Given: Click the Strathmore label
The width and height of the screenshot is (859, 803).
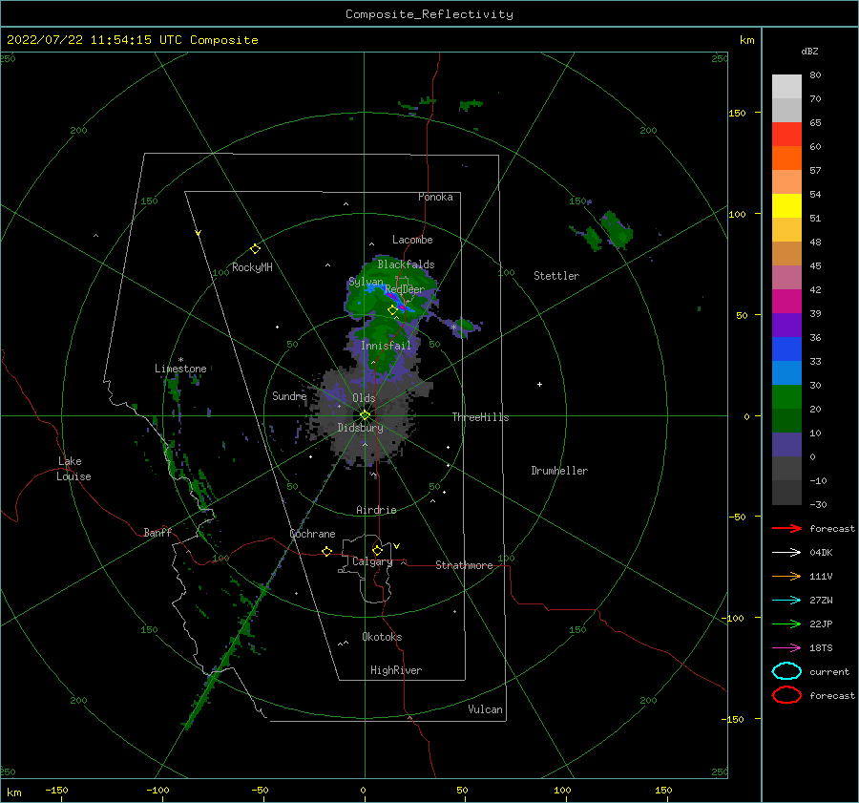Looking at the screenshot, I should pos(464,565).
